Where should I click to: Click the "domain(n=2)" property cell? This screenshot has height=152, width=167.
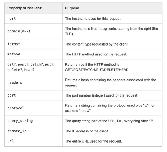point(18,31)
